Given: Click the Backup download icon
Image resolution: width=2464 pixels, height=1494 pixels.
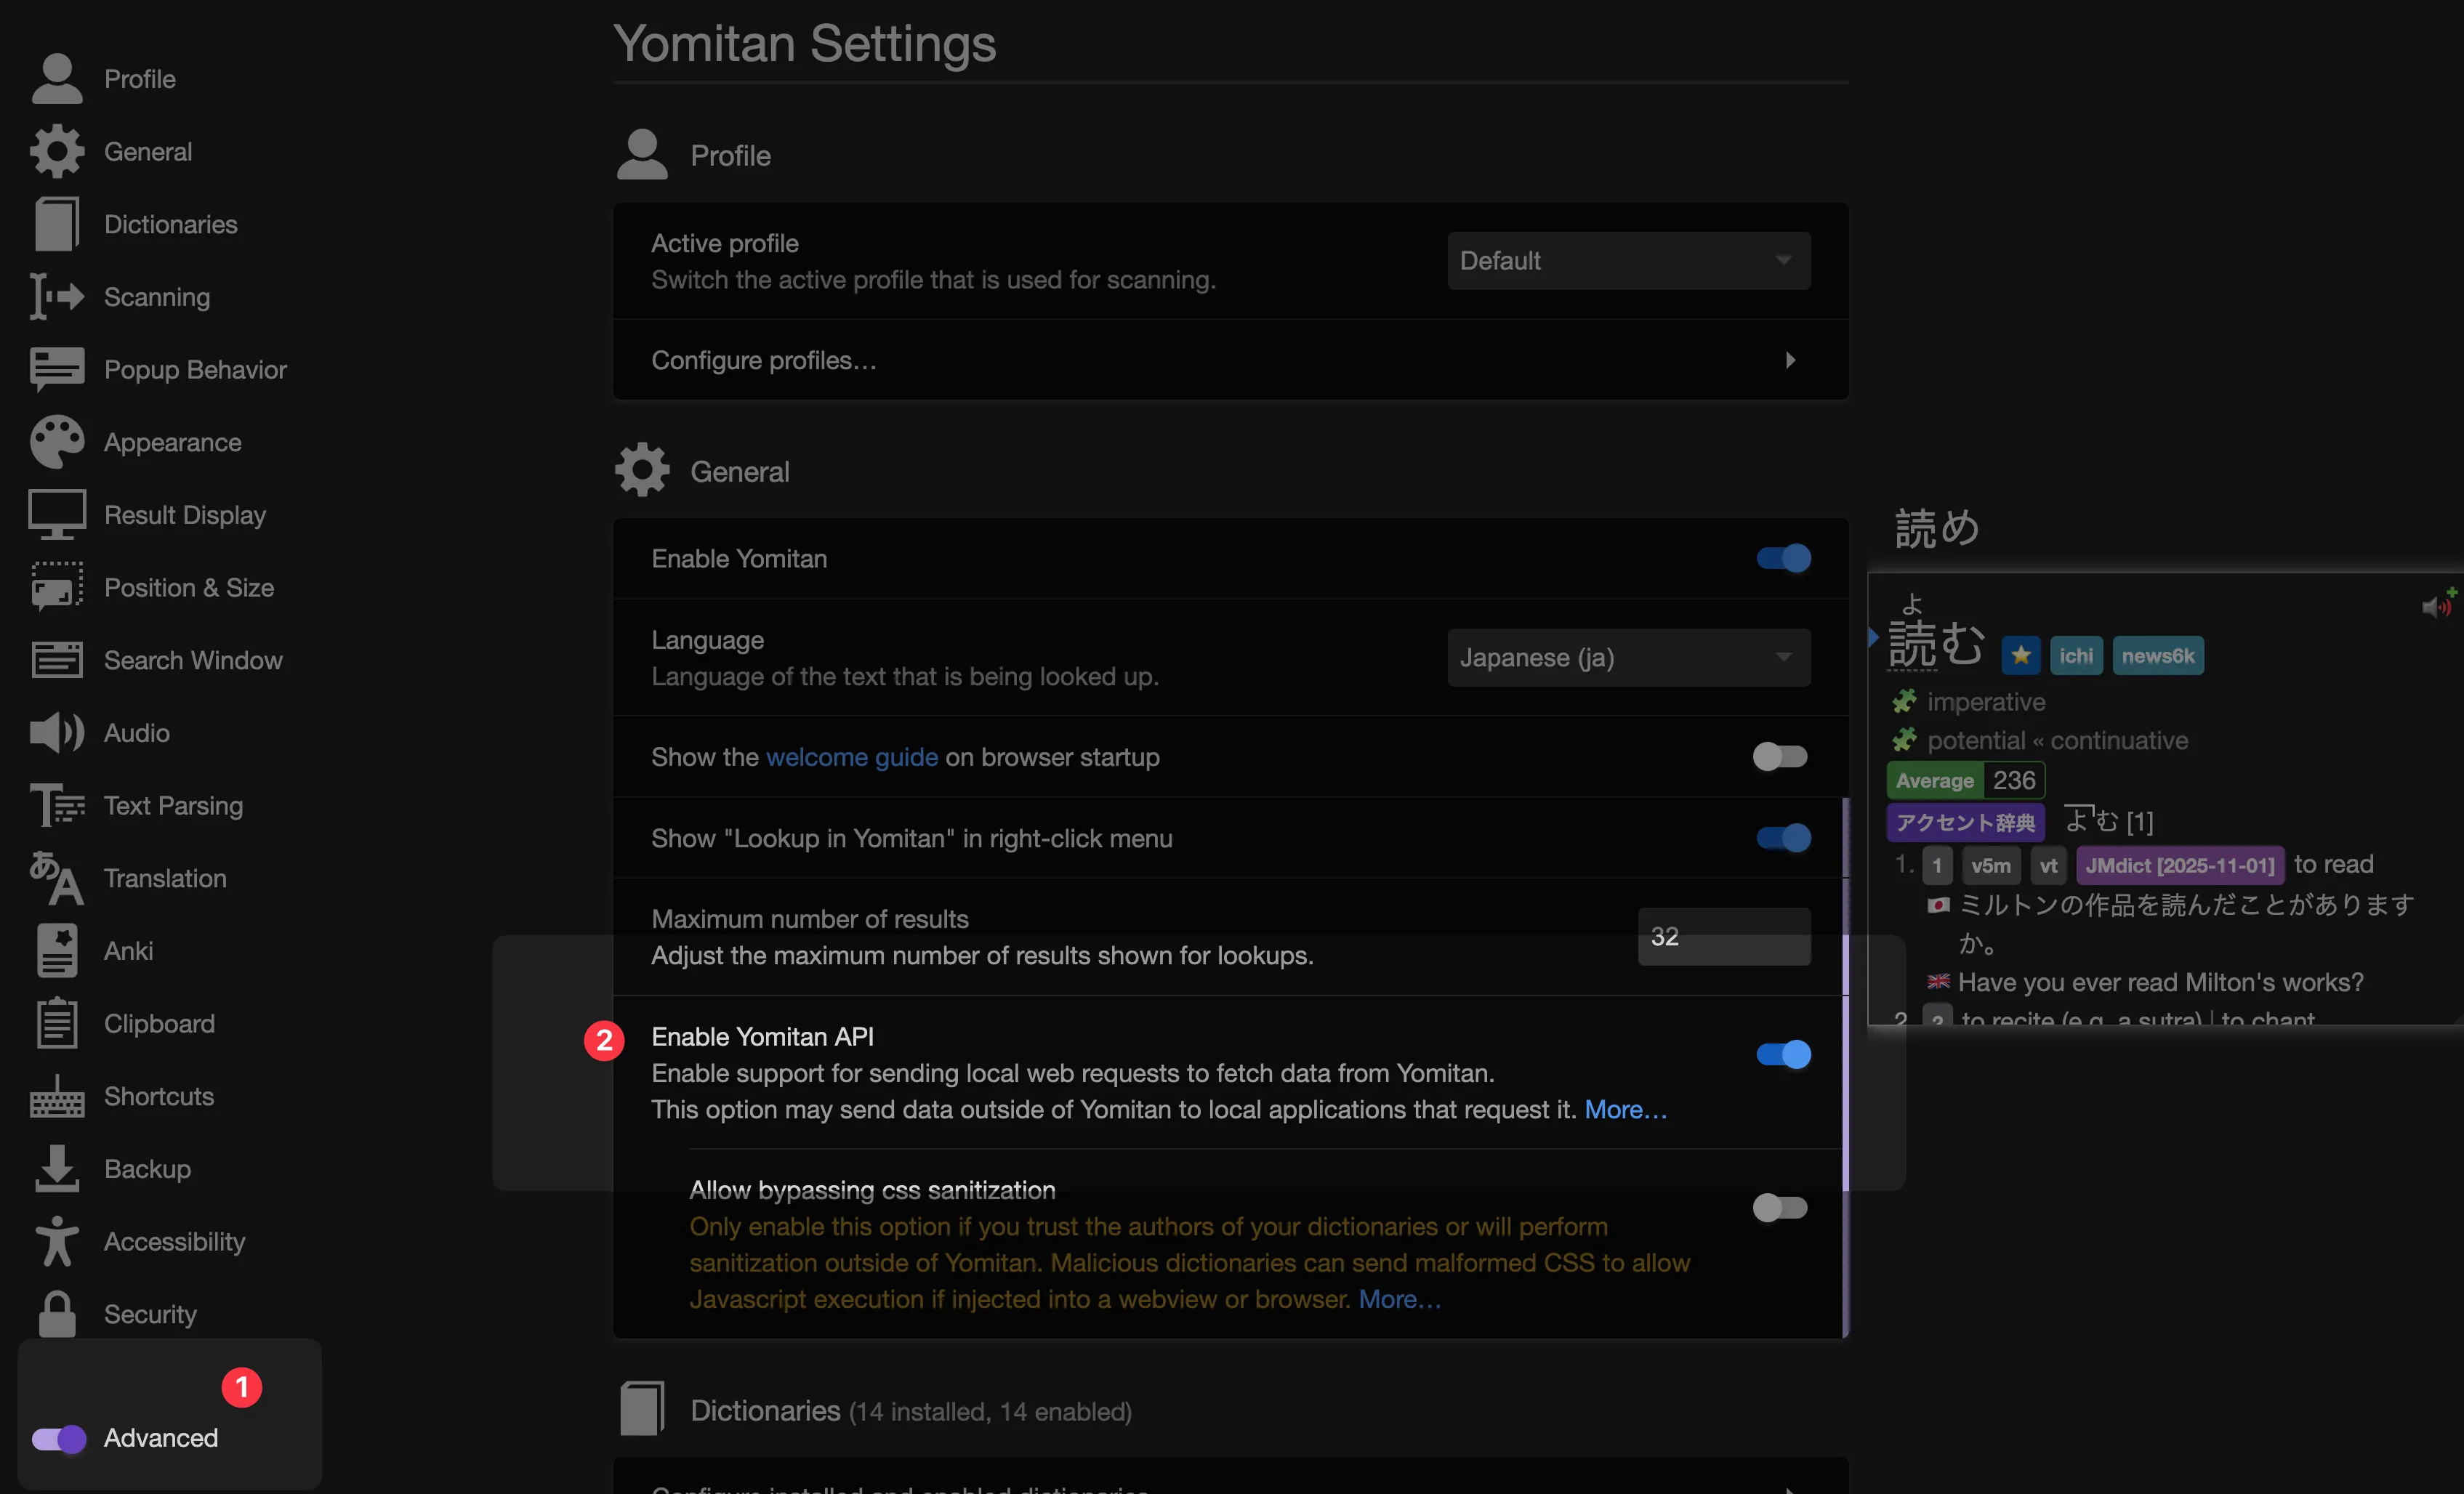Looking at the screenshot, I should [57, 1169].
